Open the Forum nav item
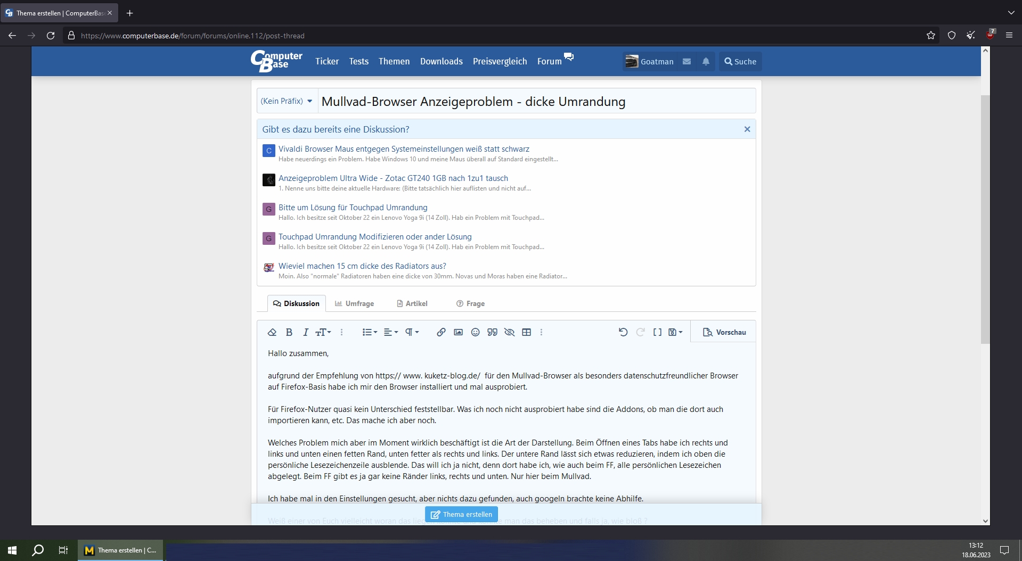1022x561 pixels. coord(549,61)
